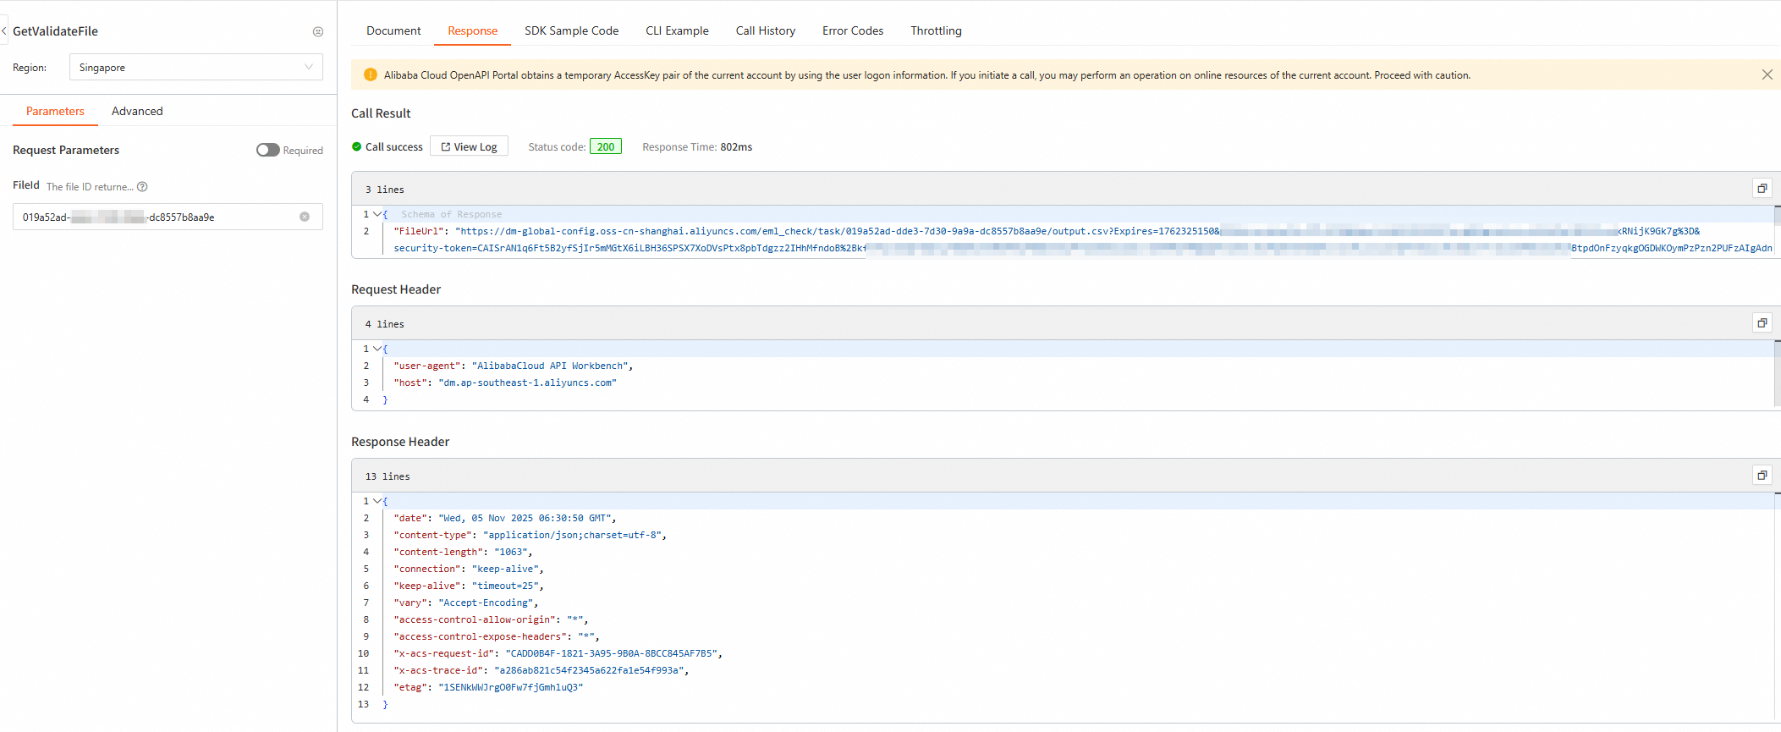Viewport: 1781px width, 732px height.
Task: Switch to the CLI Example tab
Action: [x=677, y=31]
